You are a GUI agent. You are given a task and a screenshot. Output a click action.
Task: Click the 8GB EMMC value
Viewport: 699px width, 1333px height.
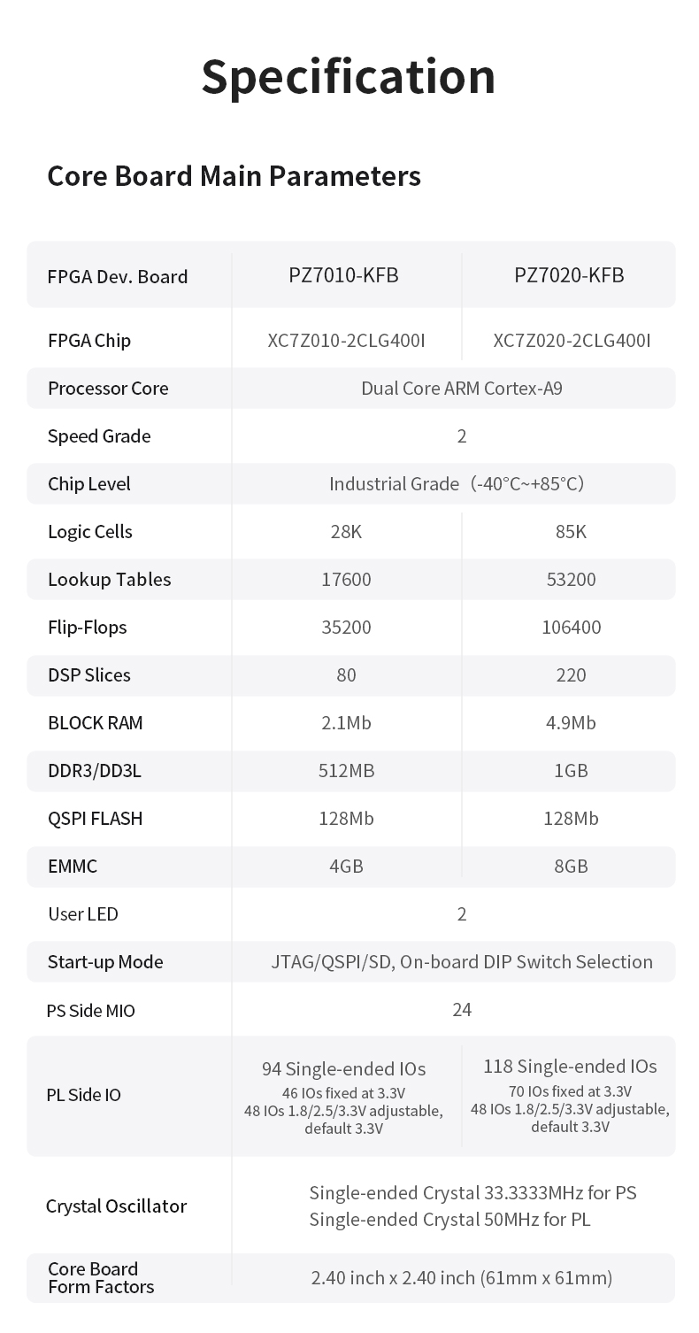point(571,867)
